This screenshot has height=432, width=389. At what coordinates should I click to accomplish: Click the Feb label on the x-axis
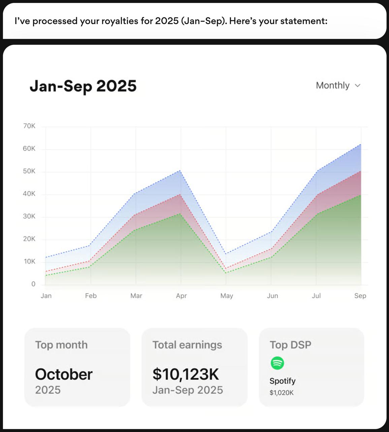(91, 296)
